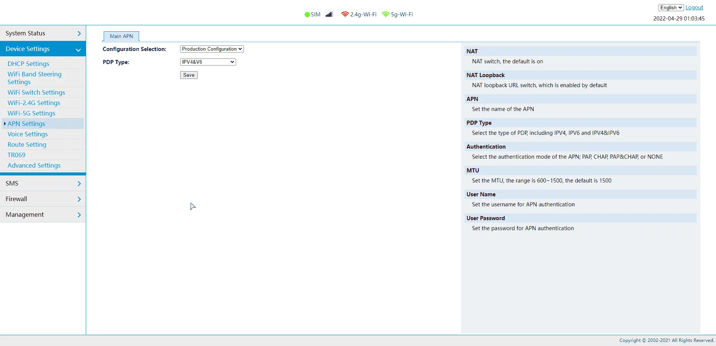Image resolution: width=716 pixels, height=346 pixels.
Task: Collapse the Device Settings menu chevron
Action: [78, 50]
